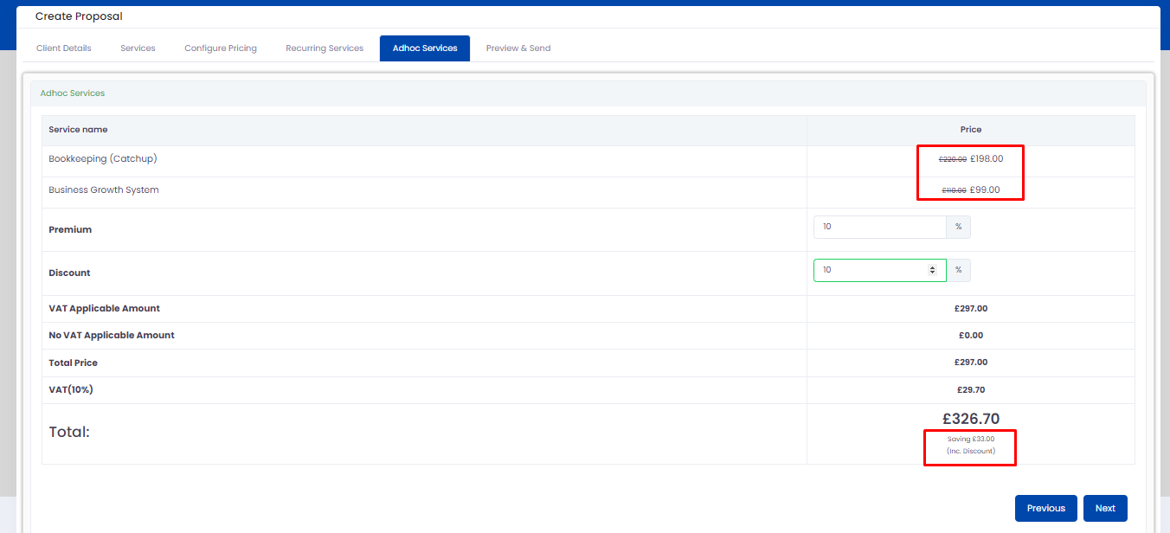Go to Configure Pricing tab
The image size is (1170, 533).
(x=221, y=48)
